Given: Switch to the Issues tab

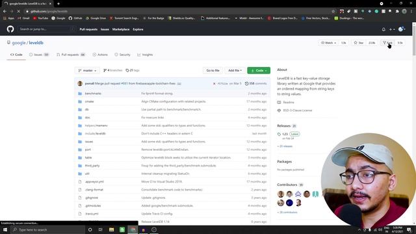Looking at the screenshot, I should pos(39,55).
